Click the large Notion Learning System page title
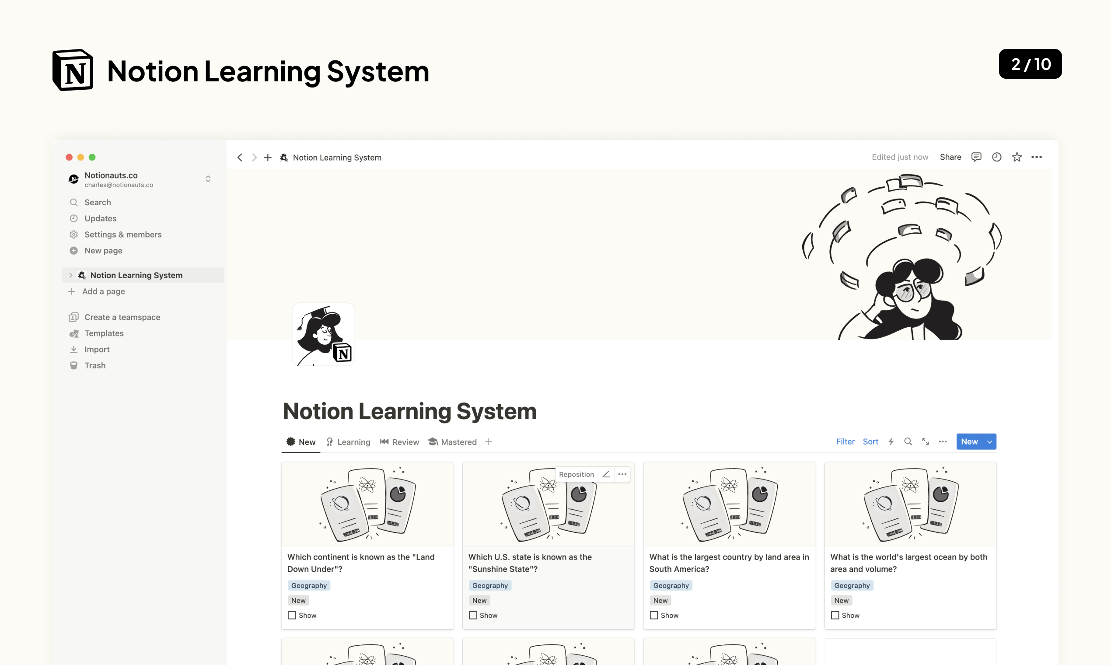Viewport: 1111px width, 665px height. click(409, 411)
